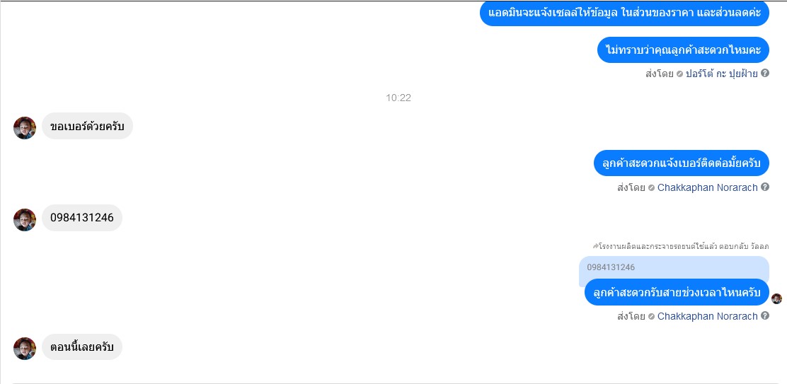Screen dimensions: 787x384
Task: Open Chakkaphan Norarach link under ลูกค้าสะดวกรับสายช่วงเวลาไหนครับ
Action: click(707, 316)
